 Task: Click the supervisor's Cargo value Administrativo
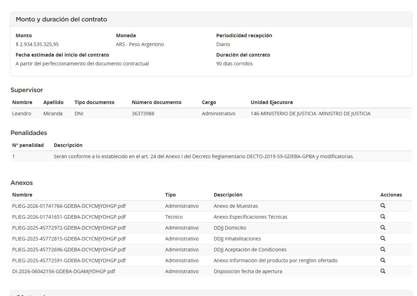(x=218, y=114)
